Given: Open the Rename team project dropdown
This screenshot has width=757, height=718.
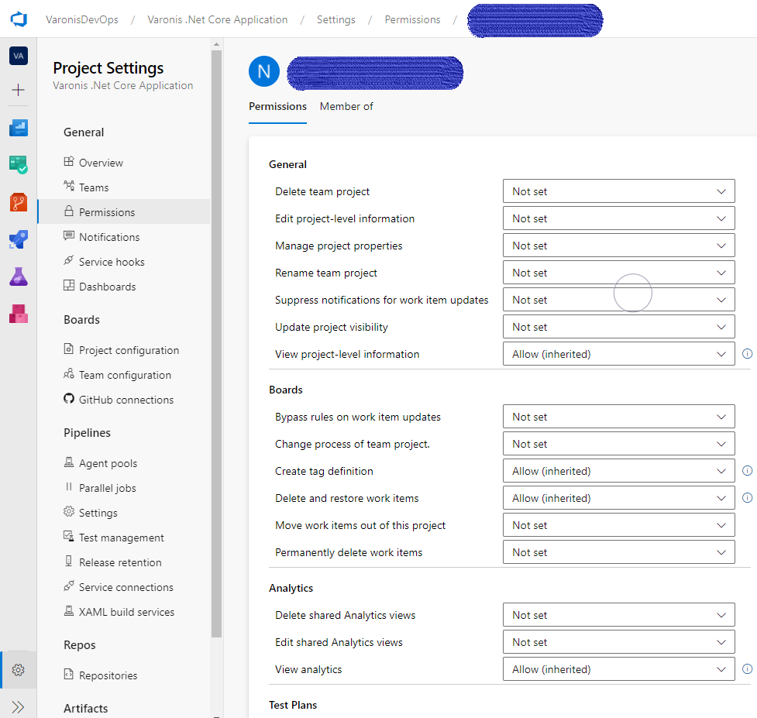Looking at the screenshot, I should coord(619,272).
